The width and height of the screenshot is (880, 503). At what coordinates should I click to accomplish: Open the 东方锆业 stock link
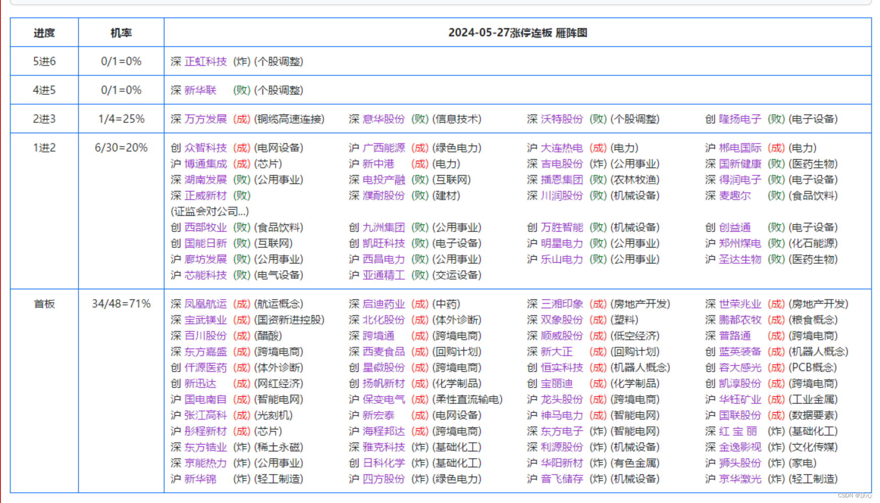point(205,447)
